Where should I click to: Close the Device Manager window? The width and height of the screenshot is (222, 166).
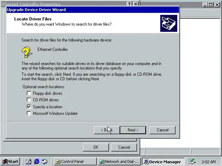click(217, 5)
